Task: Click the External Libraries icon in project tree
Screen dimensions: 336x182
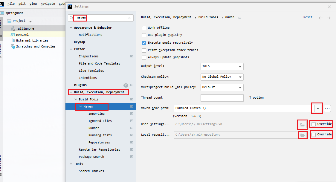Action: tap(13, 40)
